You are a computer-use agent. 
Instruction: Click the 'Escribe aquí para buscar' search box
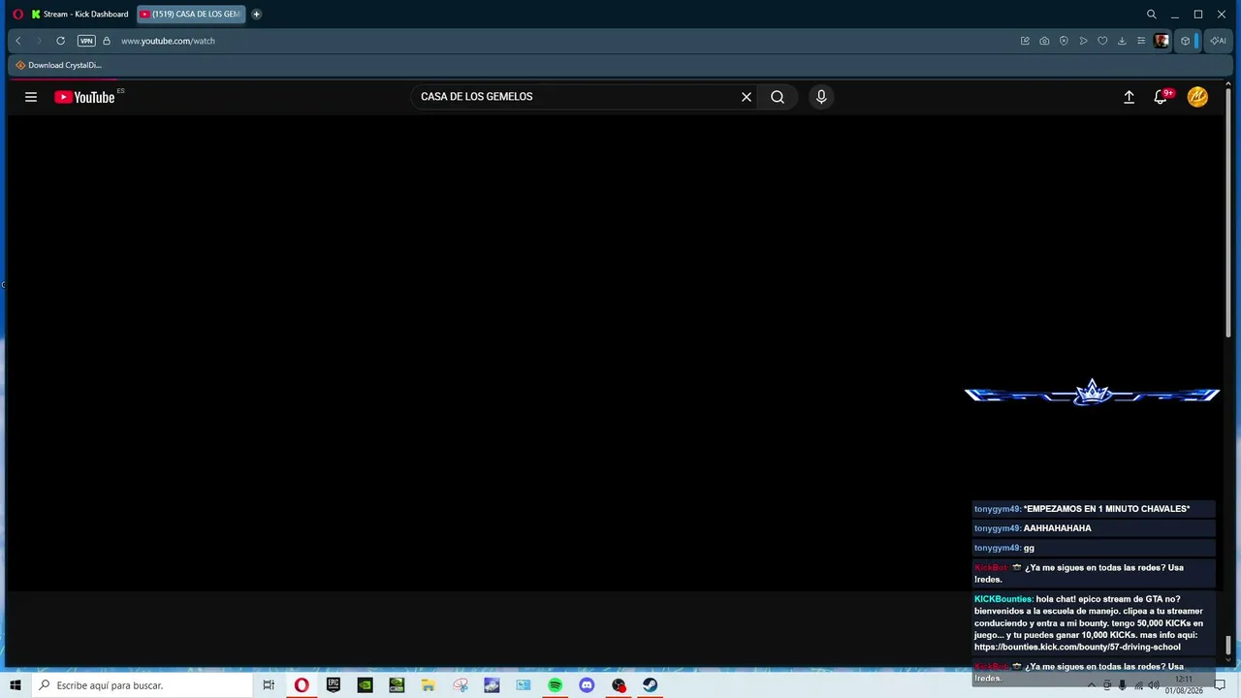click(x=142, y=685)
